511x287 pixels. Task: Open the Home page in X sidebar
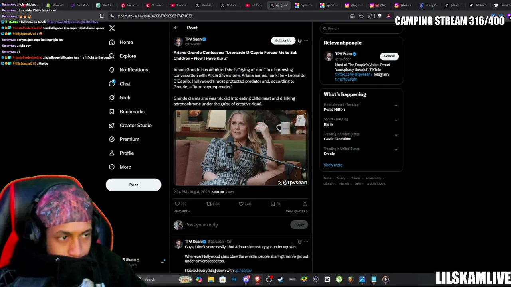pyautogui.click(x=121, y=42)
